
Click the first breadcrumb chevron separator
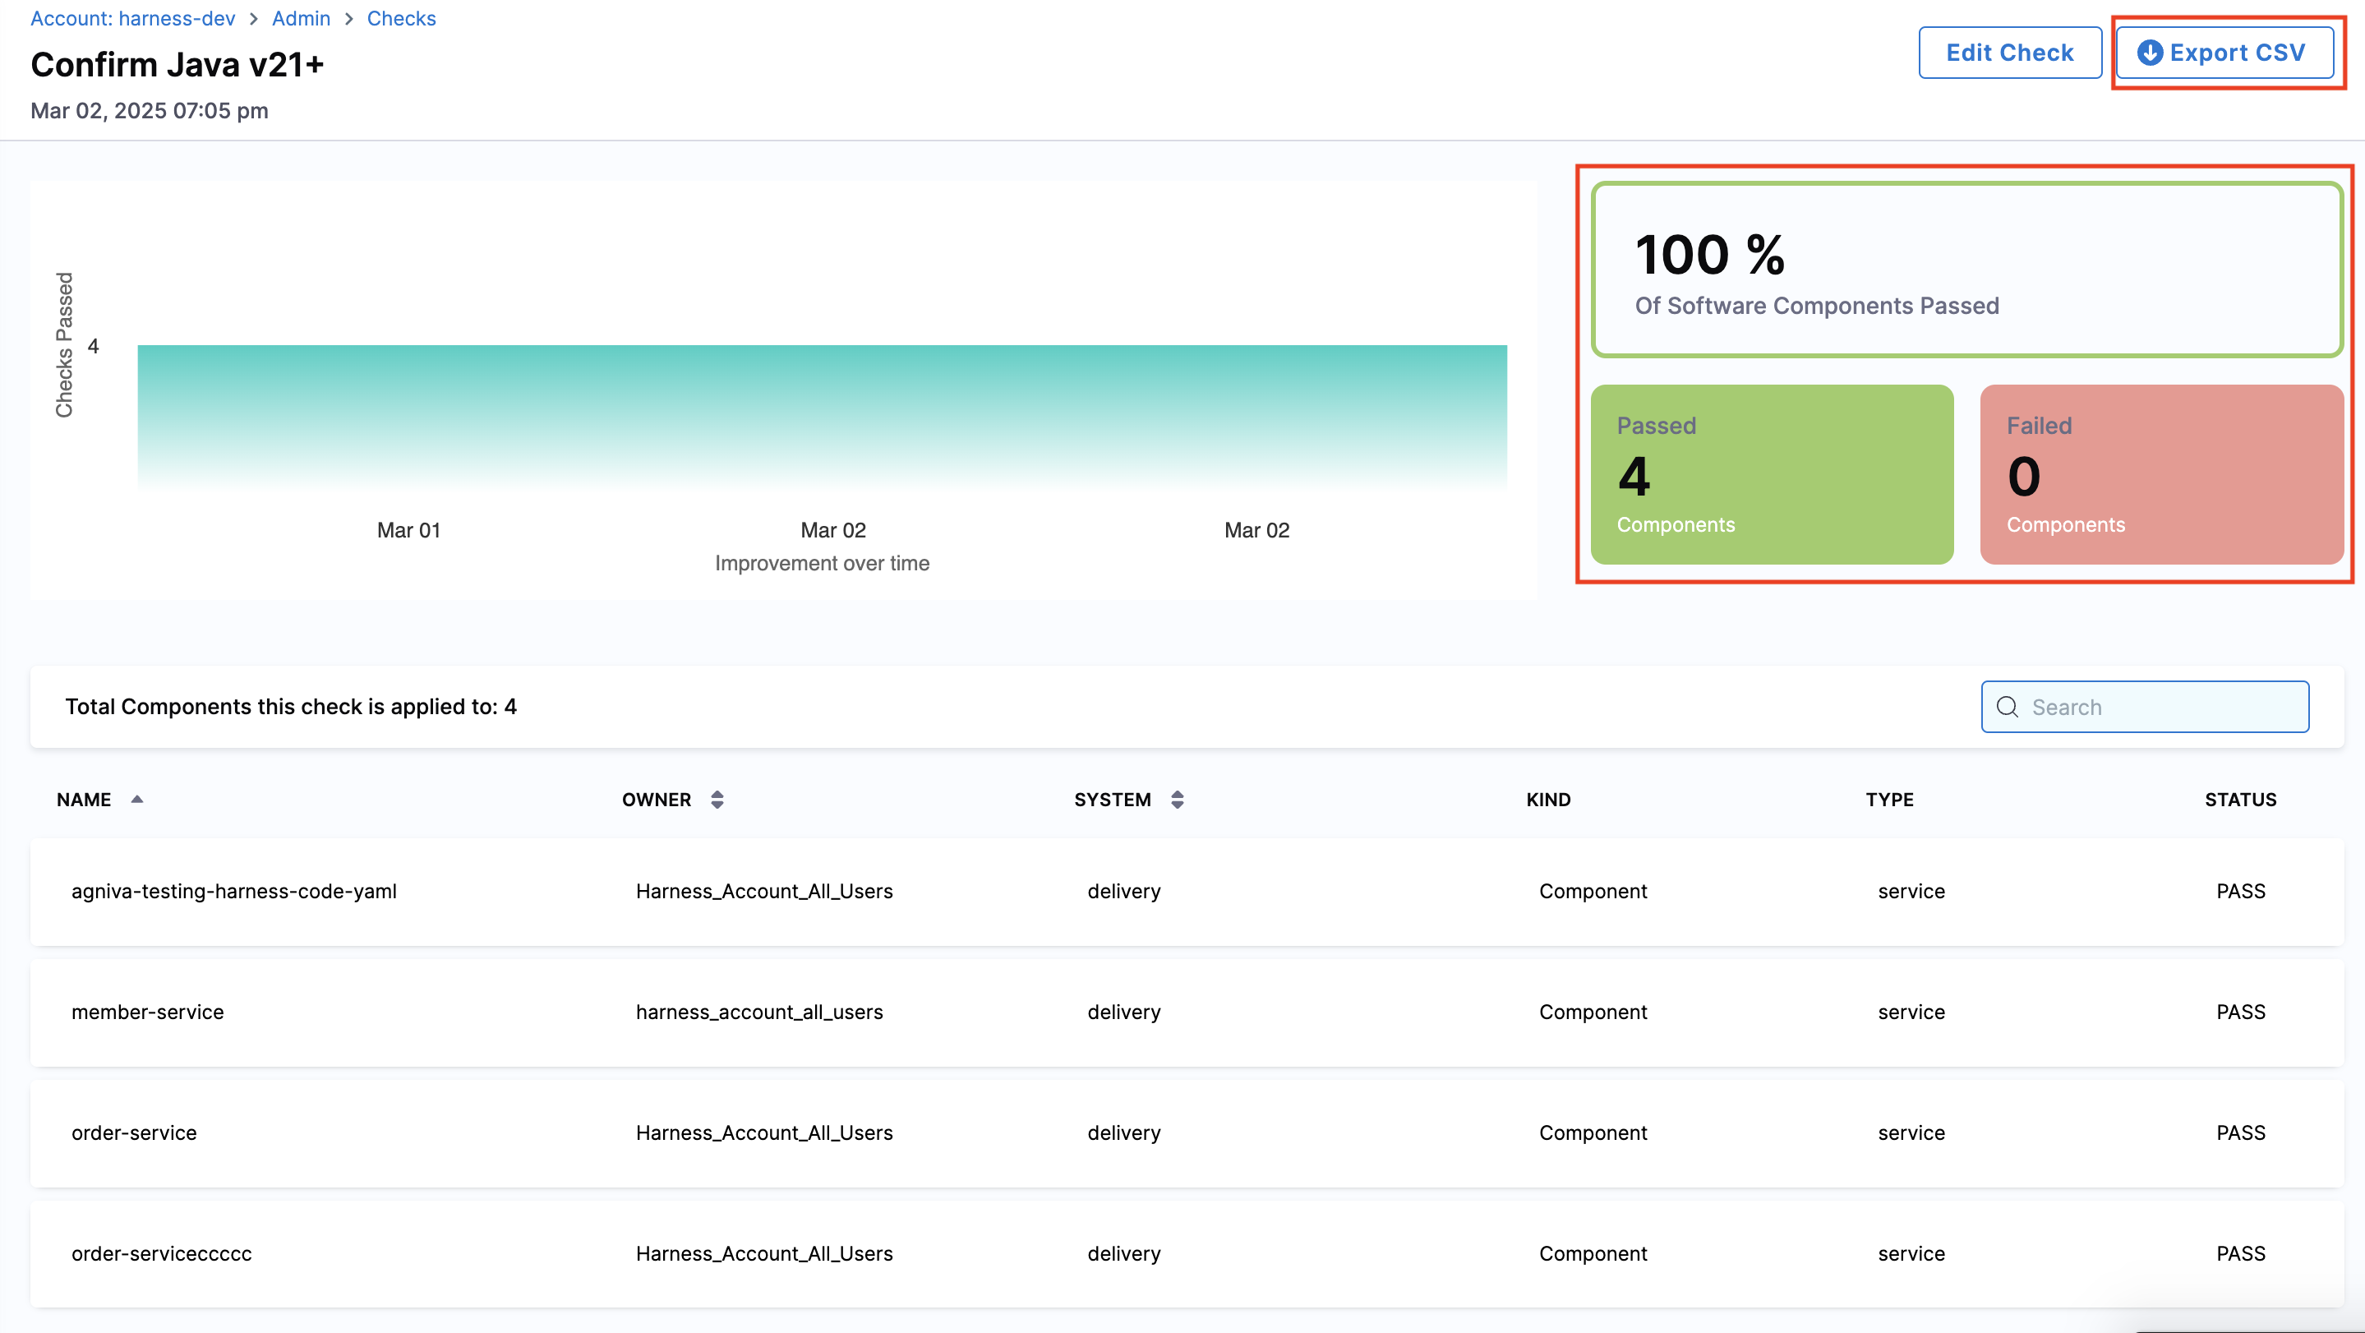point(254,18)
